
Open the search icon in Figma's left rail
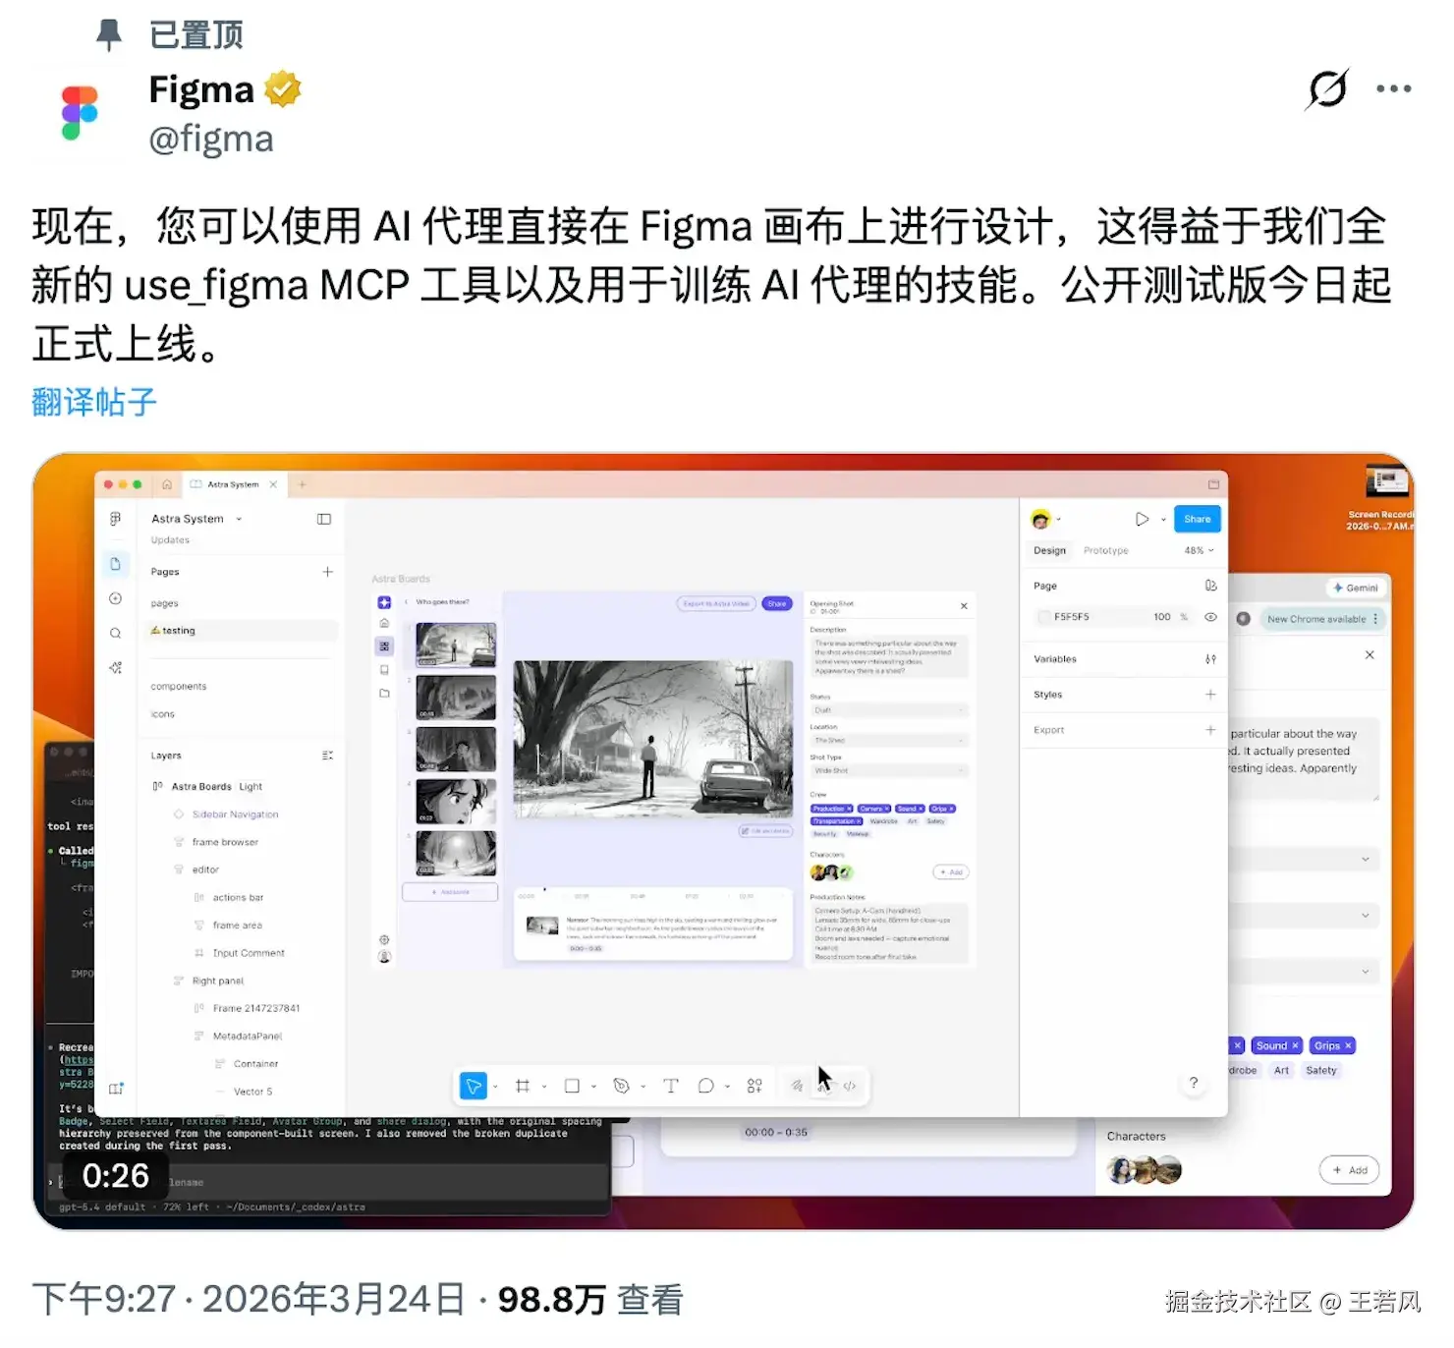pyautogui.click(x=115, y=634)
